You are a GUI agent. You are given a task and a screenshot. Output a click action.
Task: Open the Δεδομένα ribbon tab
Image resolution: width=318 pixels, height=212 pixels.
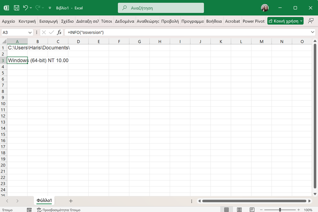point(125,21)
